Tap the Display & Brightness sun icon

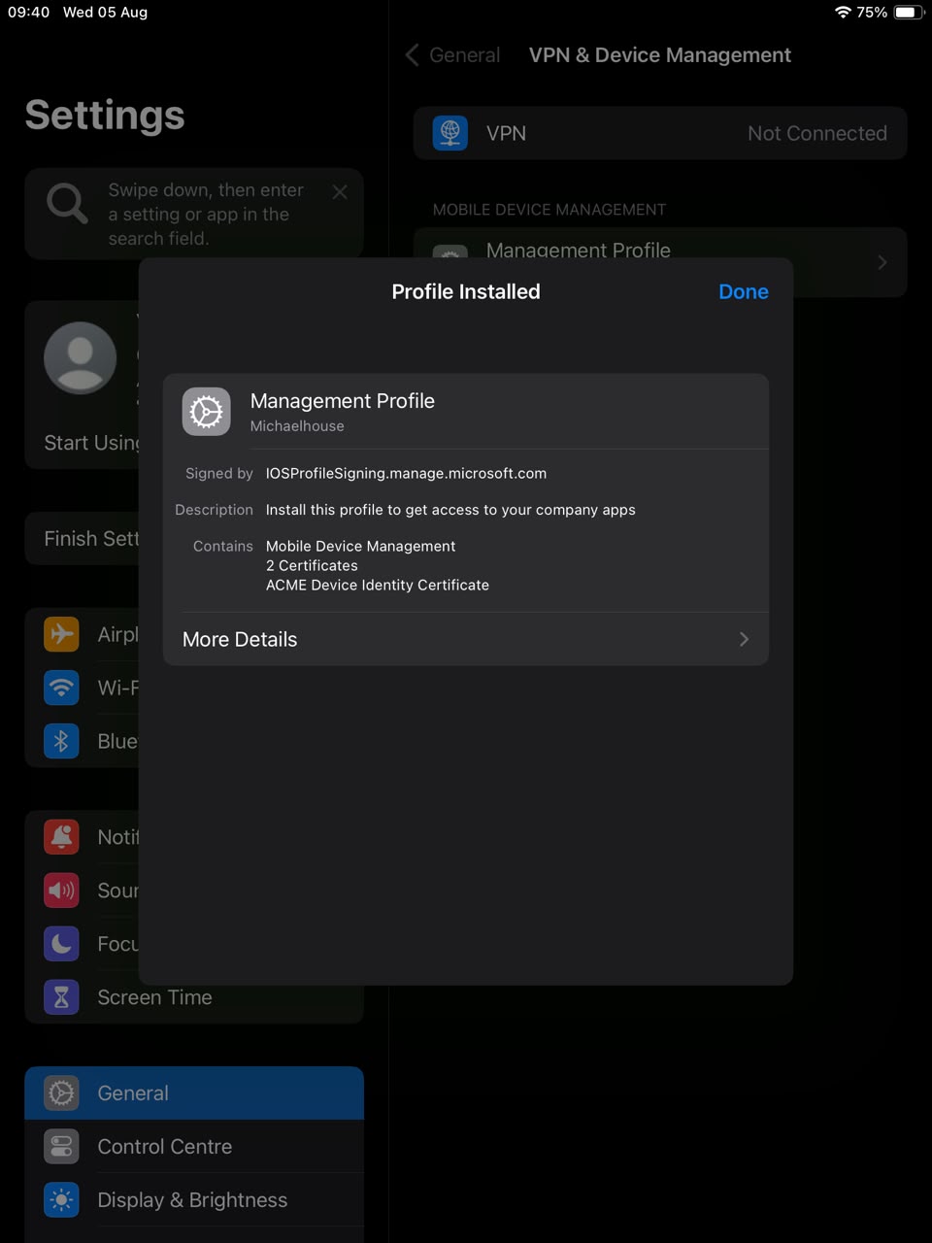click(x=61, y=1199)
